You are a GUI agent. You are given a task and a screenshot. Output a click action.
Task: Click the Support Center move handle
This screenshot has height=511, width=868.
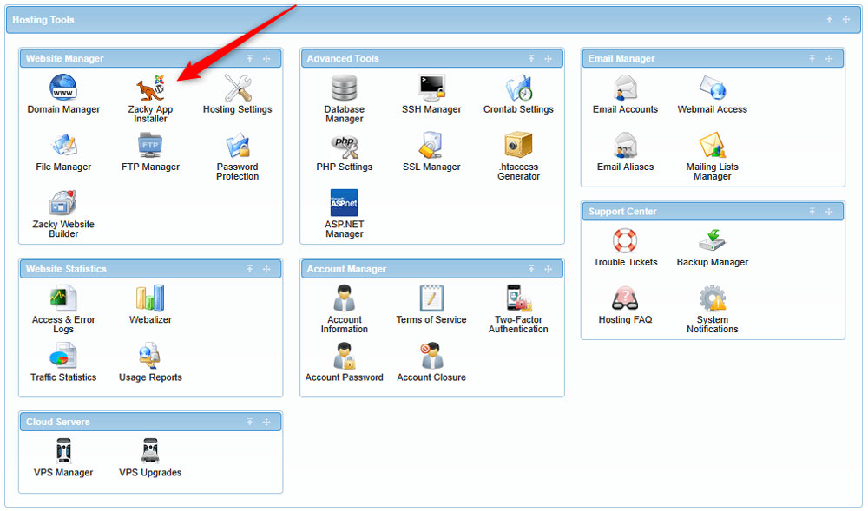829,212
